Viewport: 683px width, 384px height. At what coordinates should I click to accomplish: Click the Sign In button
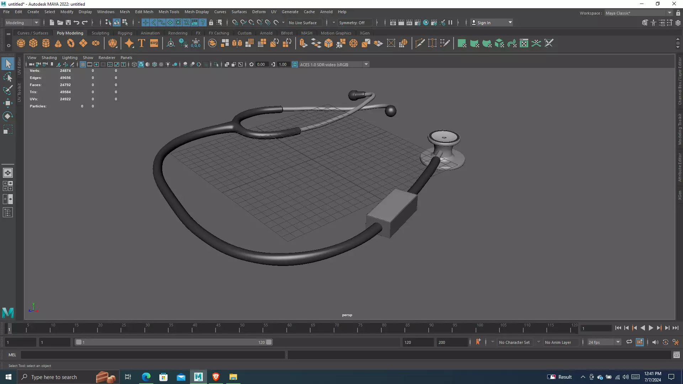point(484,22)
